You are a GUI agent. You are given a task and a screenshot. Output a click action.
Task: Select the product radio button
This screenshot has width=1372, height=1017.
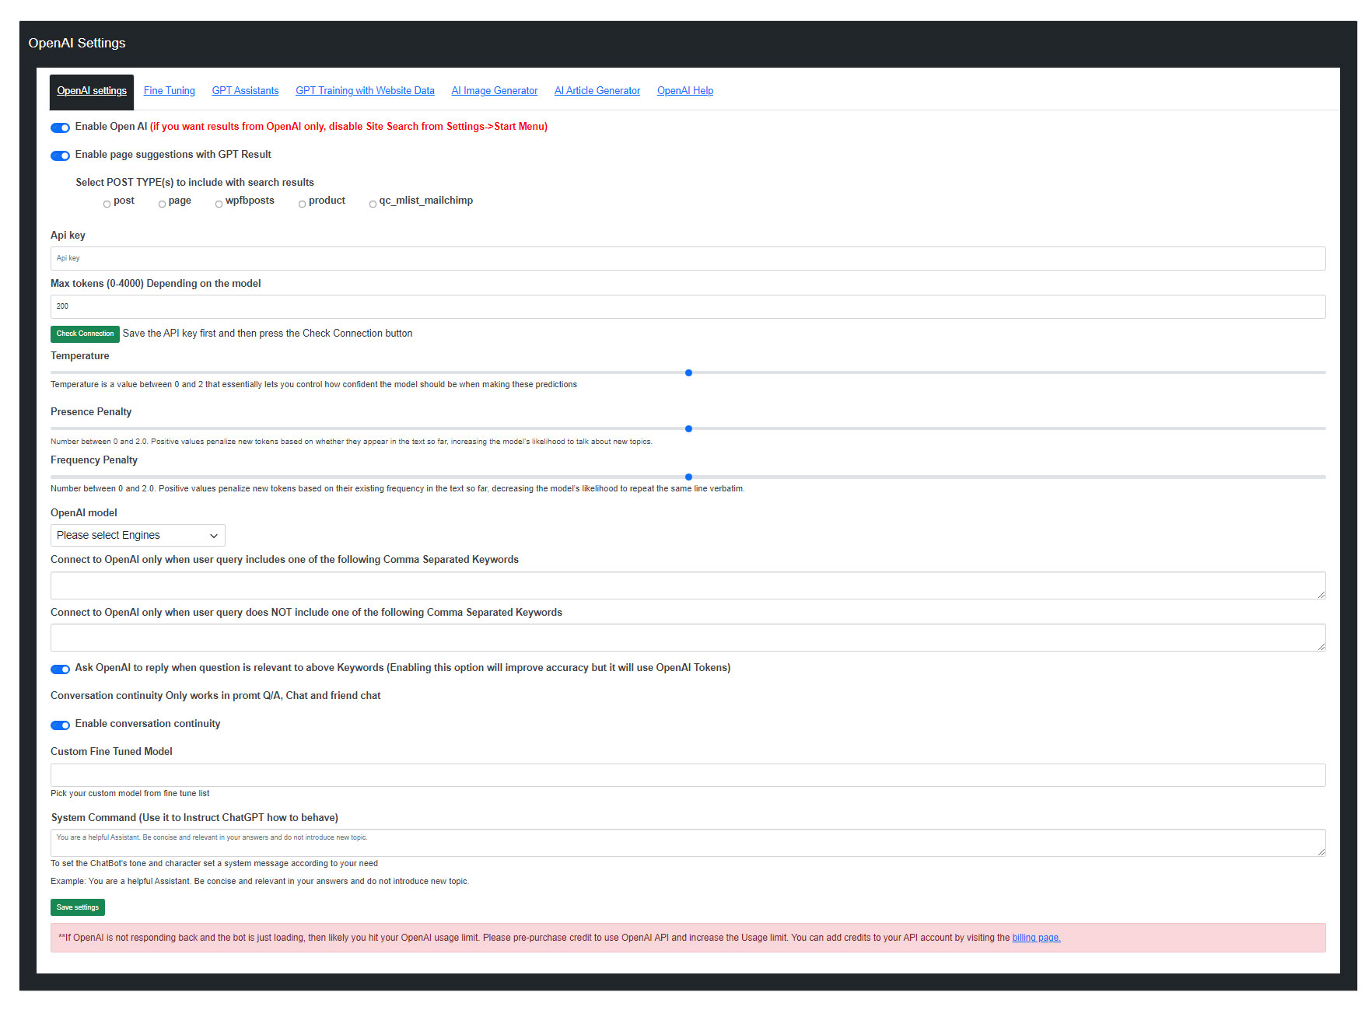click(x=302, y=204)
